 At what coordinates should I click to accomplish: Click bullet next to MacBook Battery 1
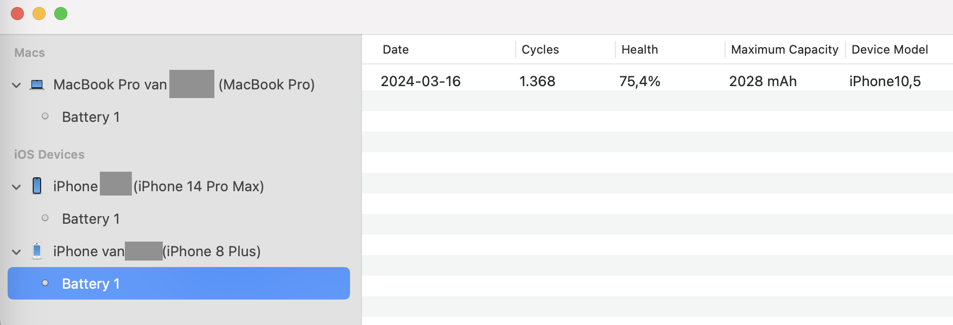(x=45, y=116)
